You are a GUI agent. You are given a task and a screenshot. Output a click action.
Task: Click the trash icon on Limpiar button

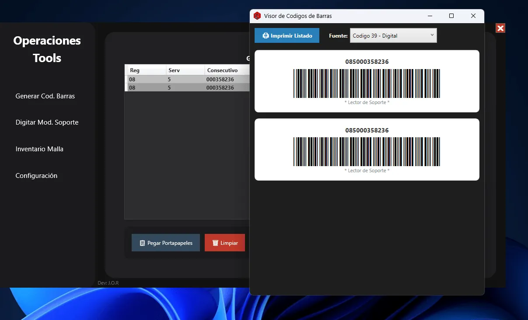pyautogui.click(x=215, y=243)
